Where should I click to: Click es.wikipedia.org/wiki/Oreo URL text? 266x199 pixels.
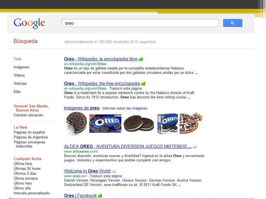[x=85, y=64]
